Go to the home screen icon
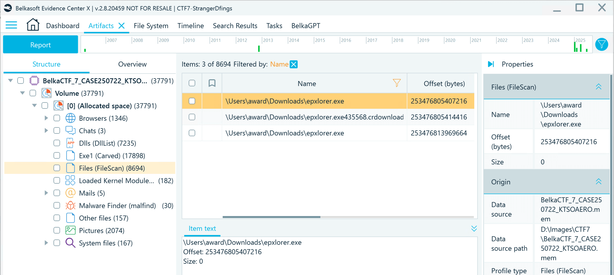The width and height of the screenshot is (614, 275). (x=33, y=25)
